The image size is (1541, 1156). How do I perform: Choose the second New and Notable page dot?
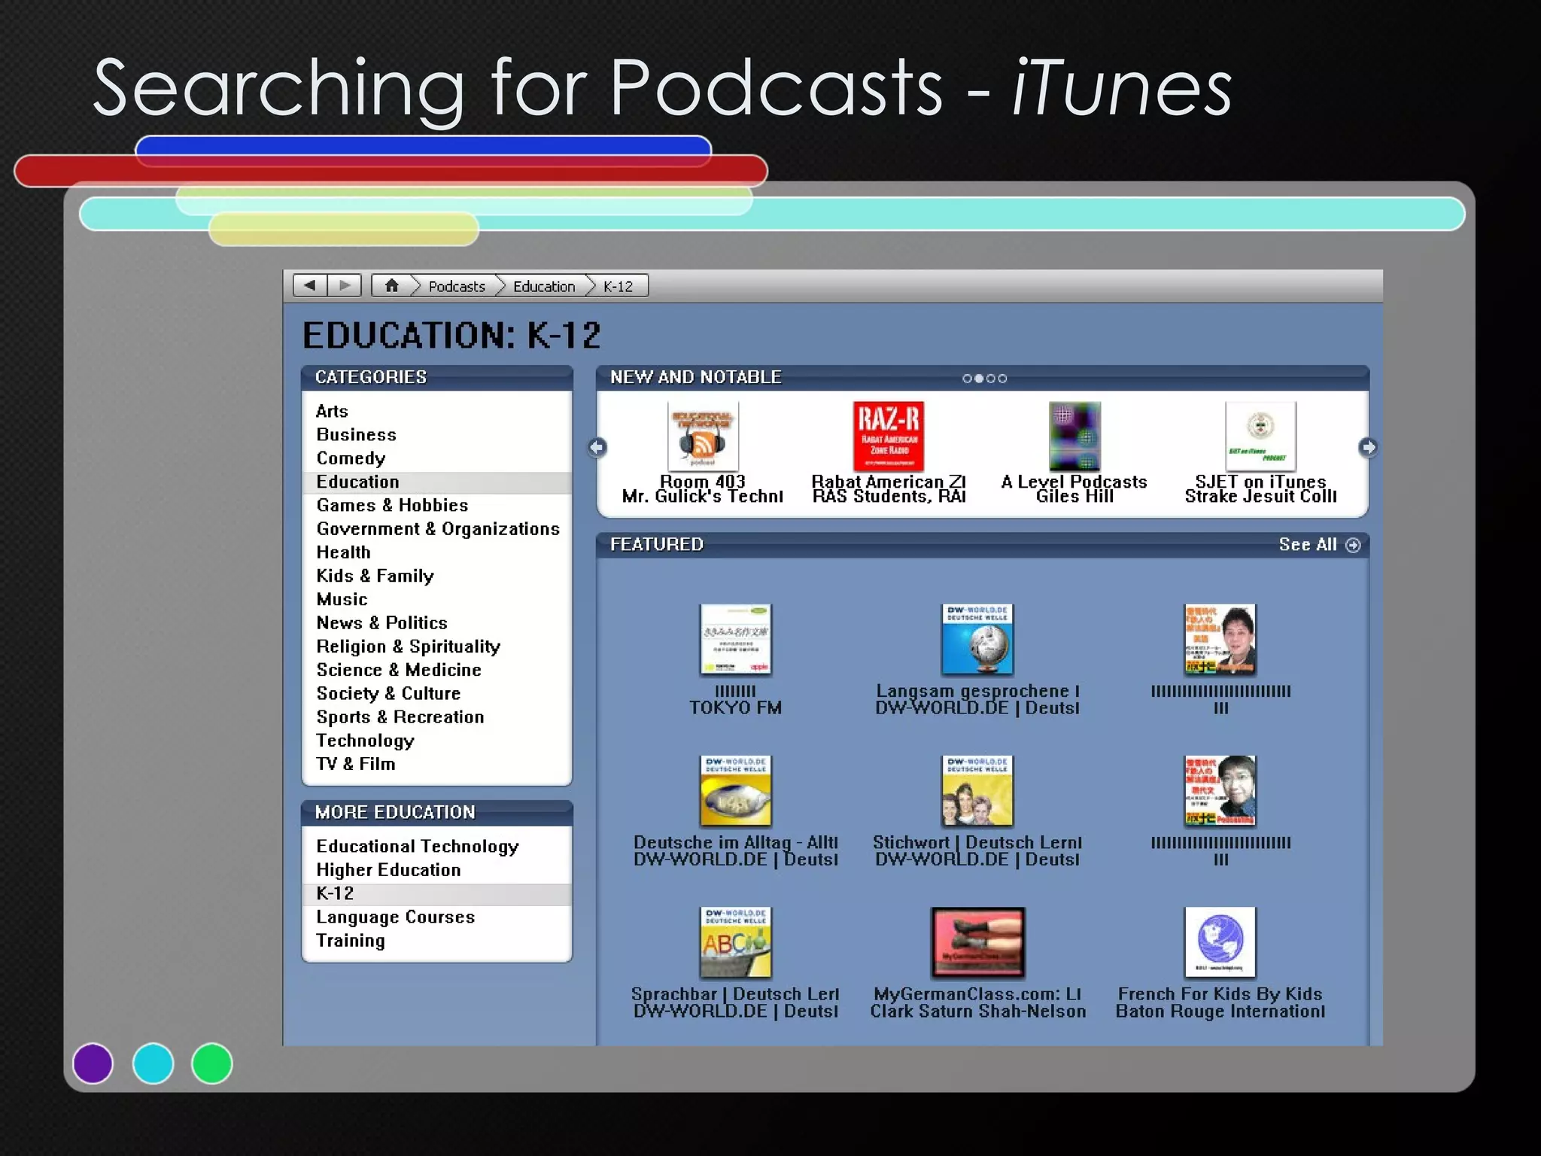coord(979,379)
